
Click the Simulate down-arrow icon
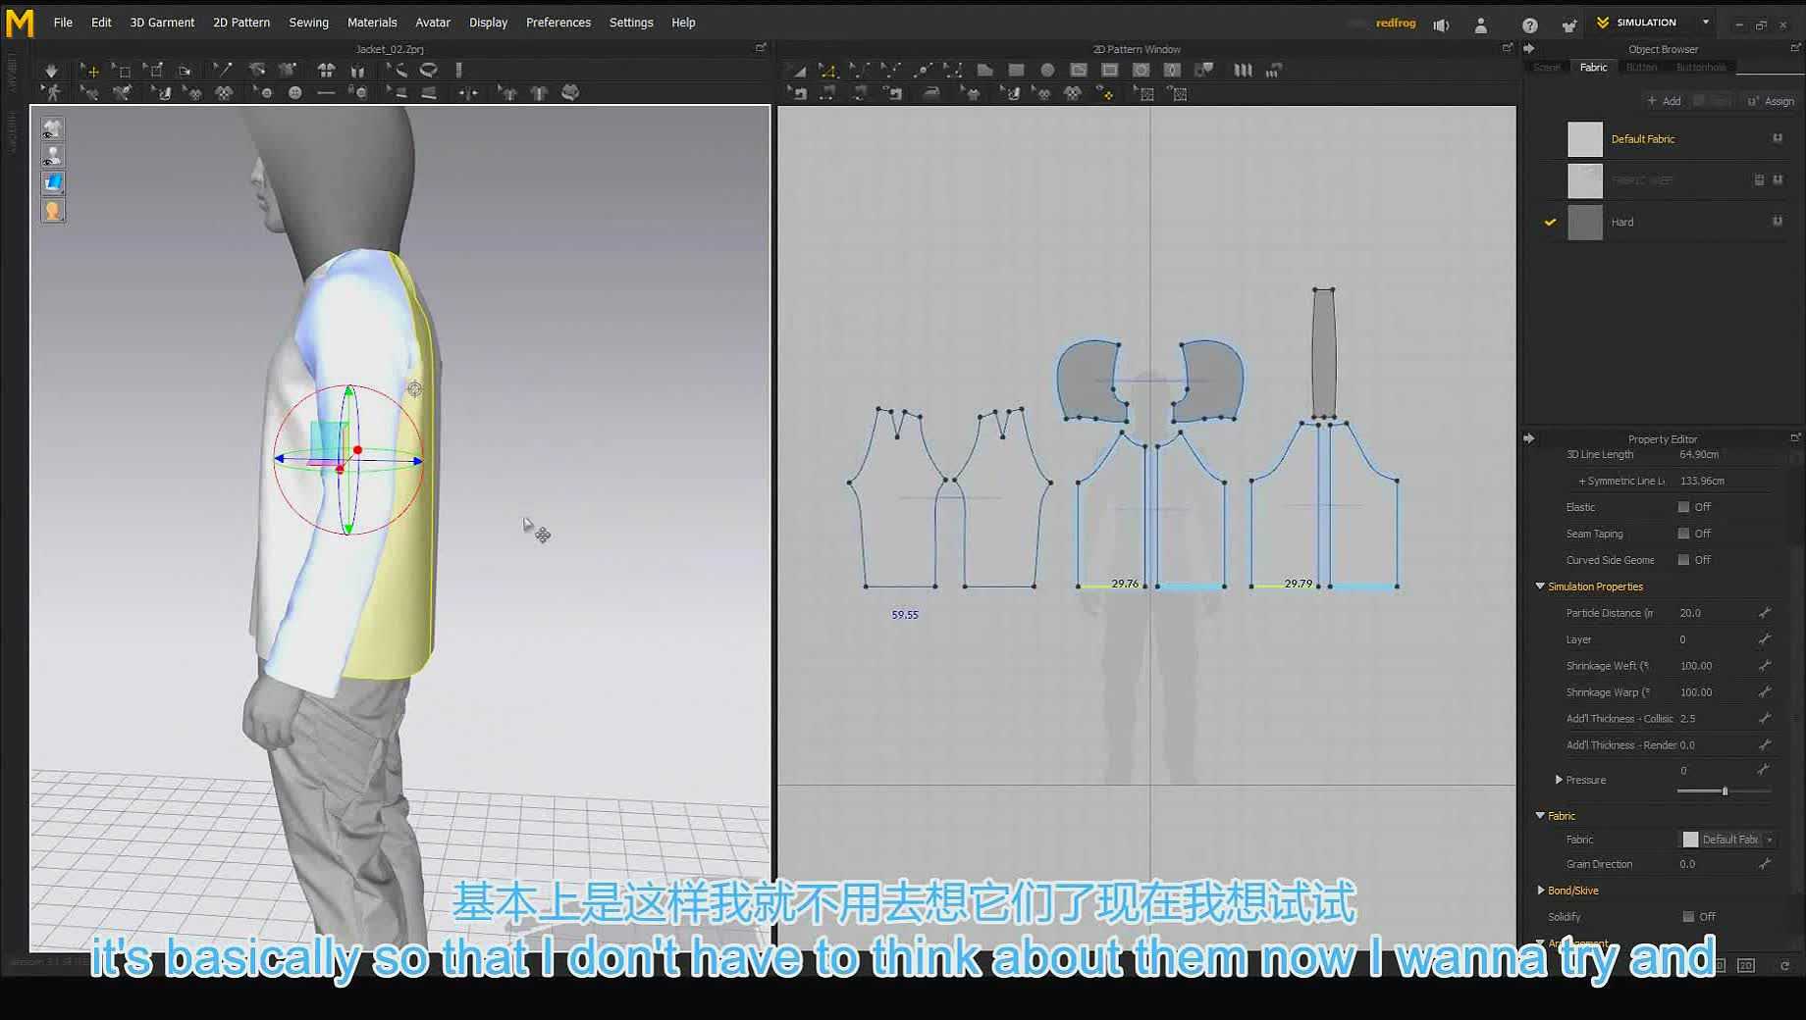tap(51, 71)
